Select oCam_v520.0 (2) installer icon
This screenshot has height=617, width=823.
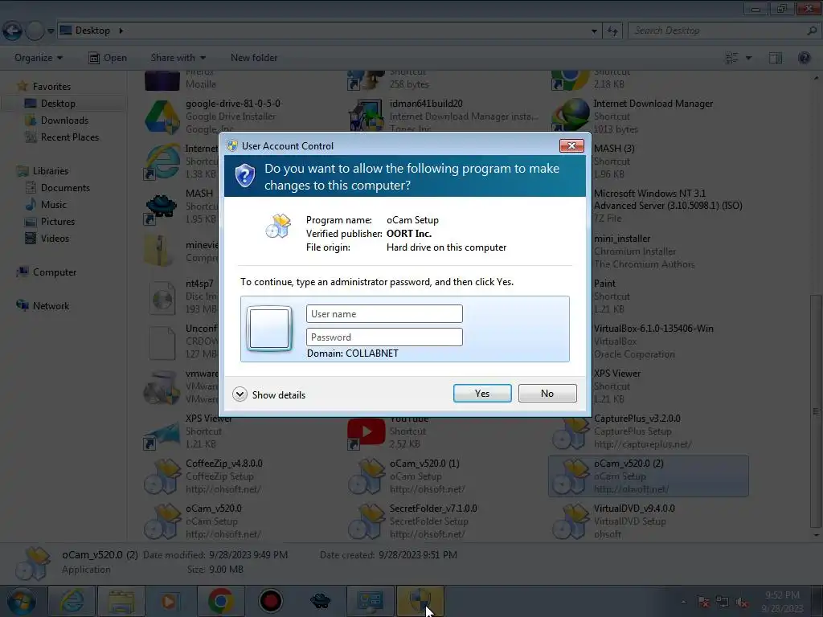tap(571, 476)
